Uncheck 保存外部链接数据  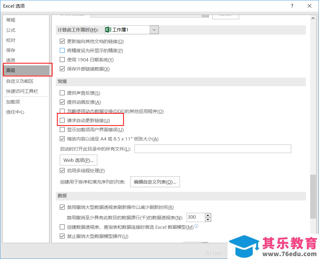(62, 69)
